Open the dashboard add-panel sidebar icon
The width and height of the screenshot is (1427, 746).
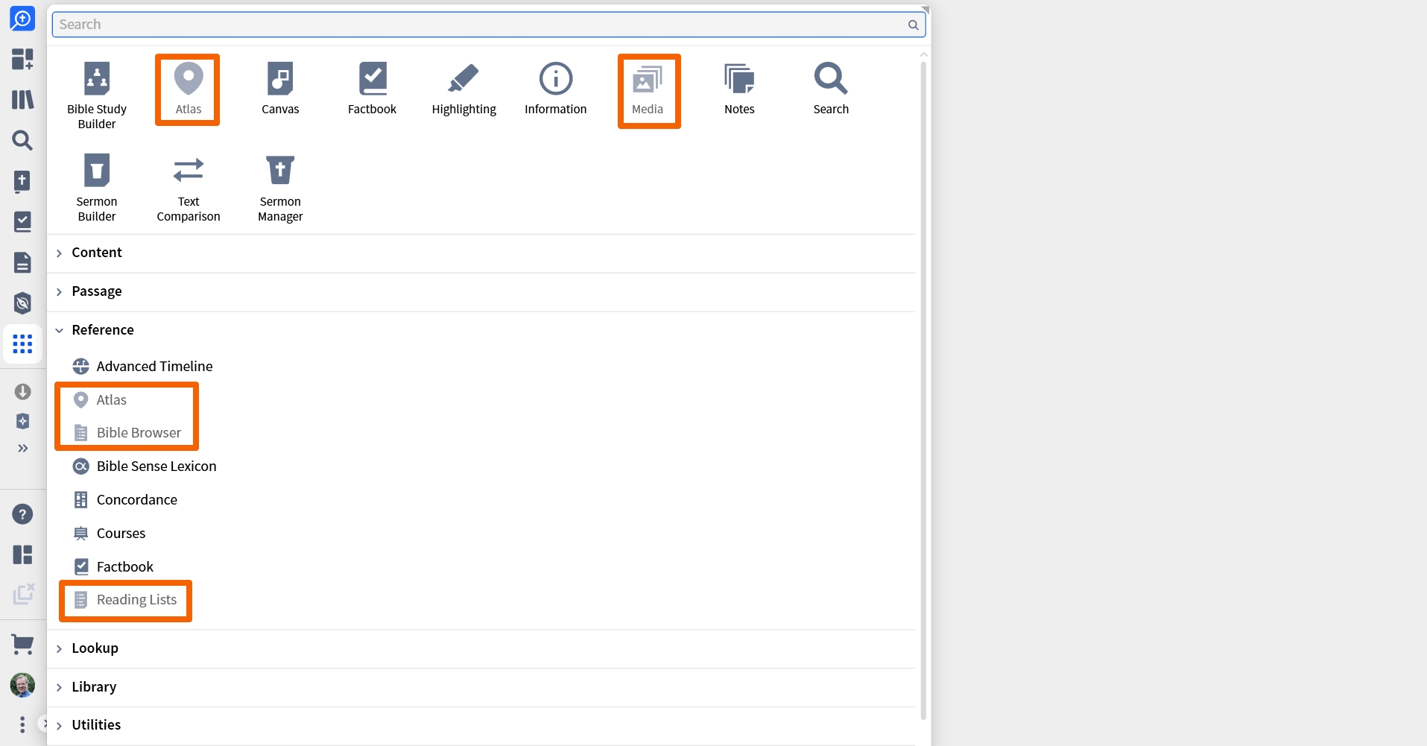click(22, 59)
